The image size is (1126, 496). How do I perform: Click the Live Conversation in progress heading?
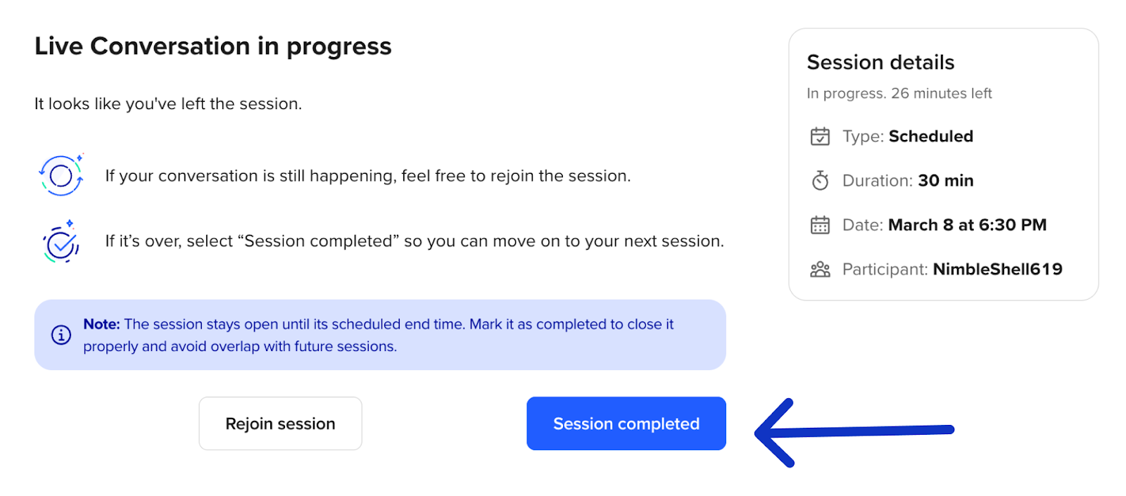click(213, 46)
